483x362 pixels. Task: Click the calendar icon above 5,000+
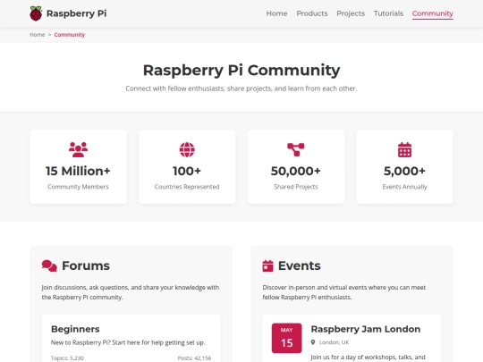(x=405, y=149)
